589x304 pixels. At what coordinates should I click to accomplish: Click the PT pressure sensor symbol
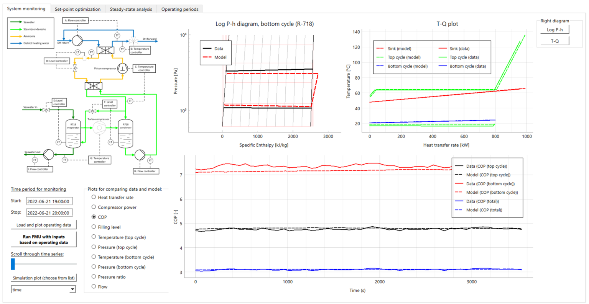91,52
